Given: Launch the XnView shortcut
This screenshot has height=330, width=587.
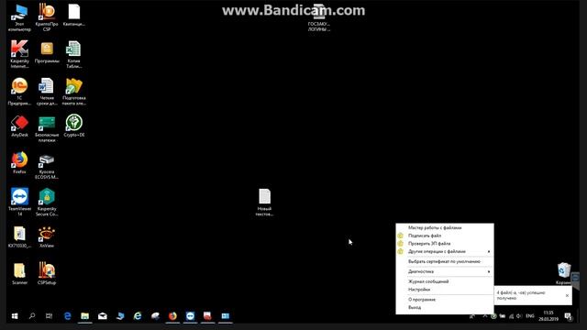Looking at the screenshot, I should point(47,236).
